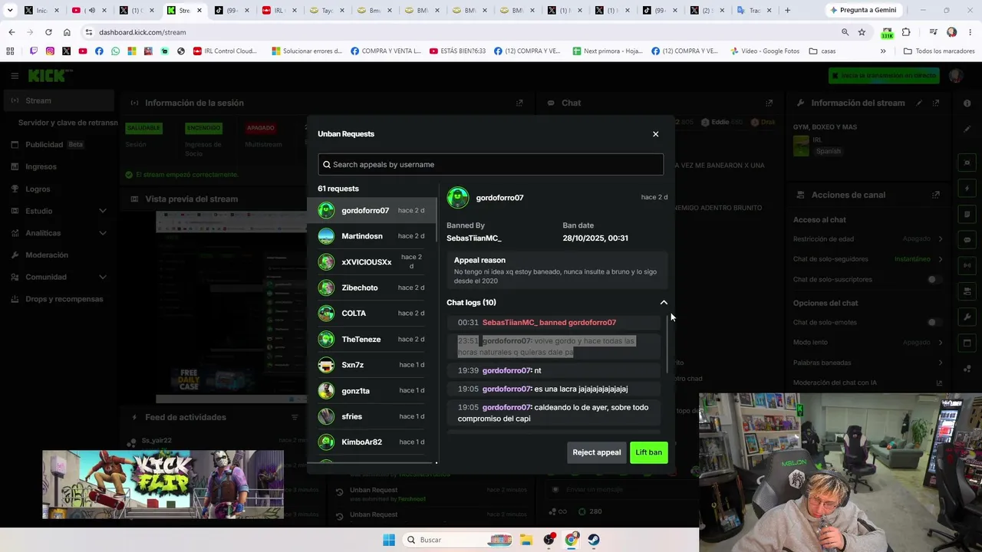The height and width of the screenshot is (552, 982).
Task: Open the Sxn7z unban request
Action: pos(372,365)
